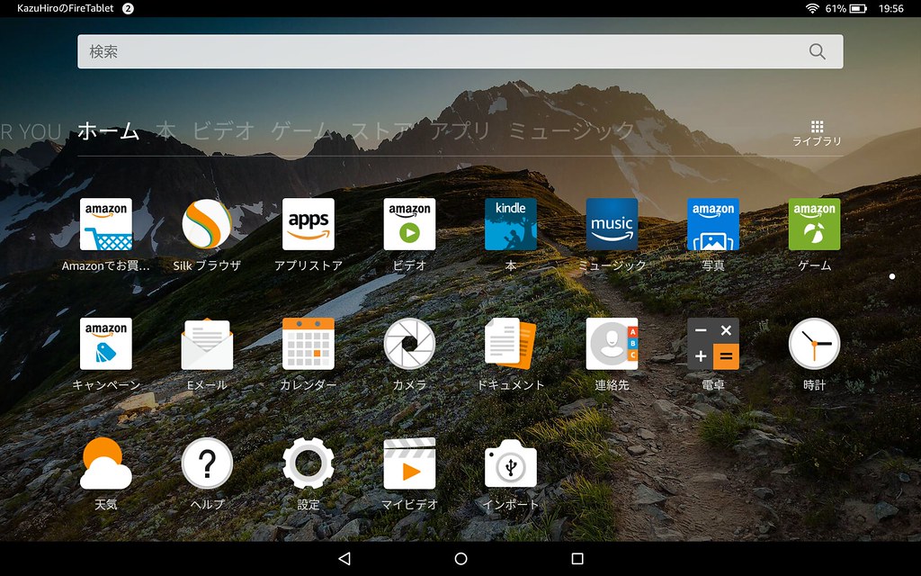Launch the Amazon Music app
Viewport: 921px width, 576px height.
pos(612,224)
